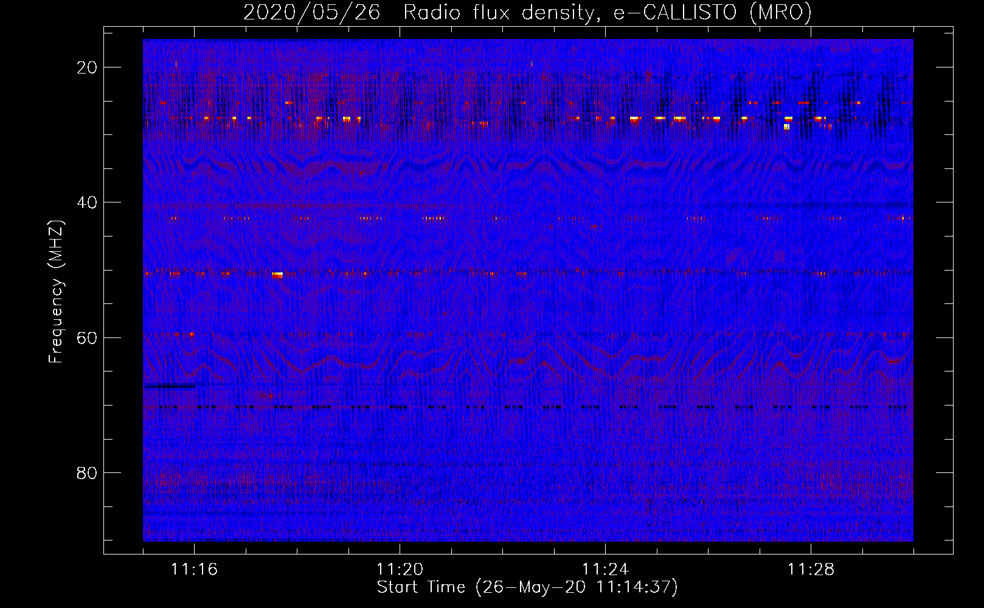Screen dimensions: 984x608
Task: Click the yellow-white burst below 11:27:30 near 29 MHz
Action: coord(786,126)
